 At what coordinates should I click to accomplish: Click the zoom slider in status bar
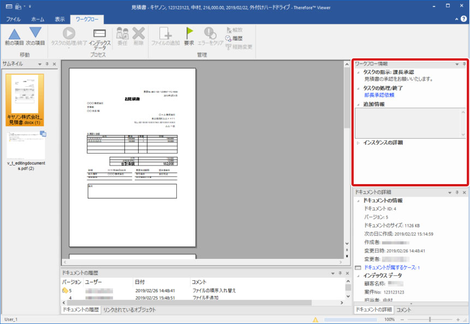click(x=430, y=319)
